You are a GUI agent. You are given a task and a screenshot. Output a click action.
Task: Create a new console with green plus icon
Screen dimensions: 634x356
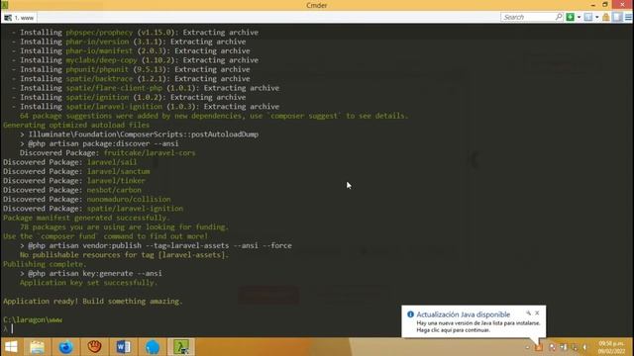point(571,17)
